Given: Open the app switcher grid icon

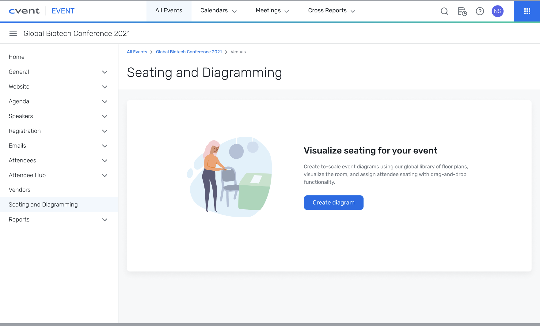Looking at the screenshot, I should click(x=527, y=11).
